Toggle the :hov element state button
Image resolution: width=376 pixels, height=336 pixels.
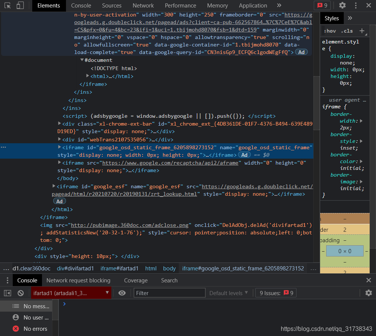click(330, 31)
